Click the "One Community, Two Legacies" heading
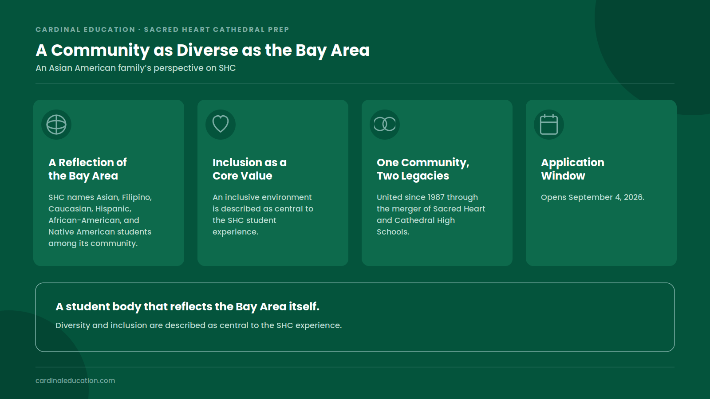 [x=423, y=169]
